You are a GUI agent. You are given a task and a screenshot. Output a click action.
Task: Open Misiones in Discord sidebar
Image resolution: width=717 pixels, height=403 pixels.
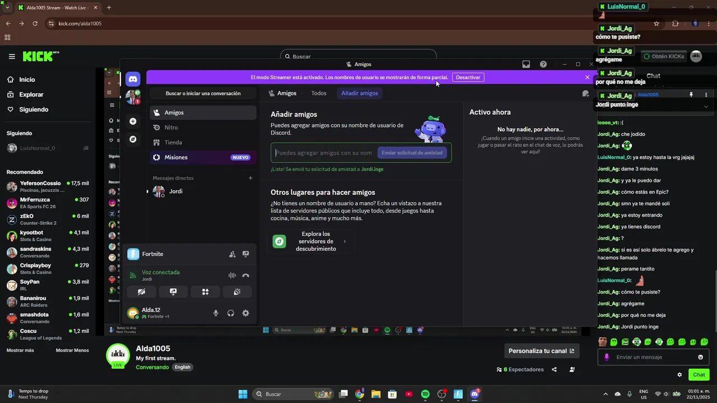(203, 157)
